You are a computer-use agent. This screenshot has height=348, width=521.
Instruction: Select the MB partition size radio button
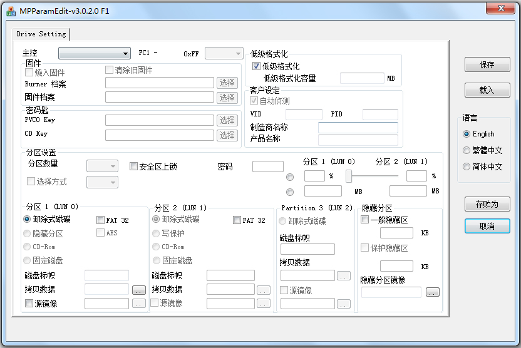pyautogui.click(x=290, y=192)
